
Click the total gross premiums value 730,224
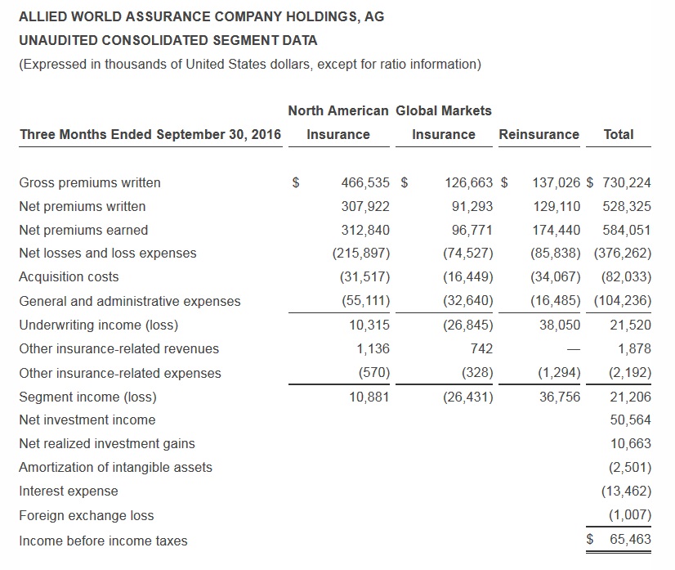click(x=626, y=182)
